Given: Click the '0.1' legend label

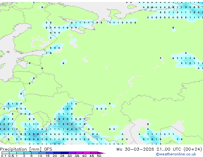Looking at the screenshot, I should [x=4, y=156].
